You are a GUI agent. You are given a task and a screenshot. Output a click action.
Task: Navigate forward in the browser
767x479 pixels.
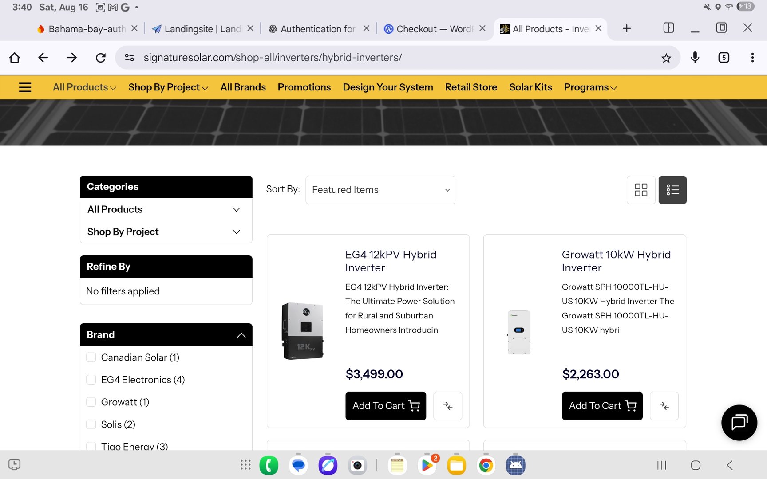point(72,58)
